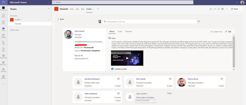Open Karoliina Kettukari profile name

click(x=92, y=79)
